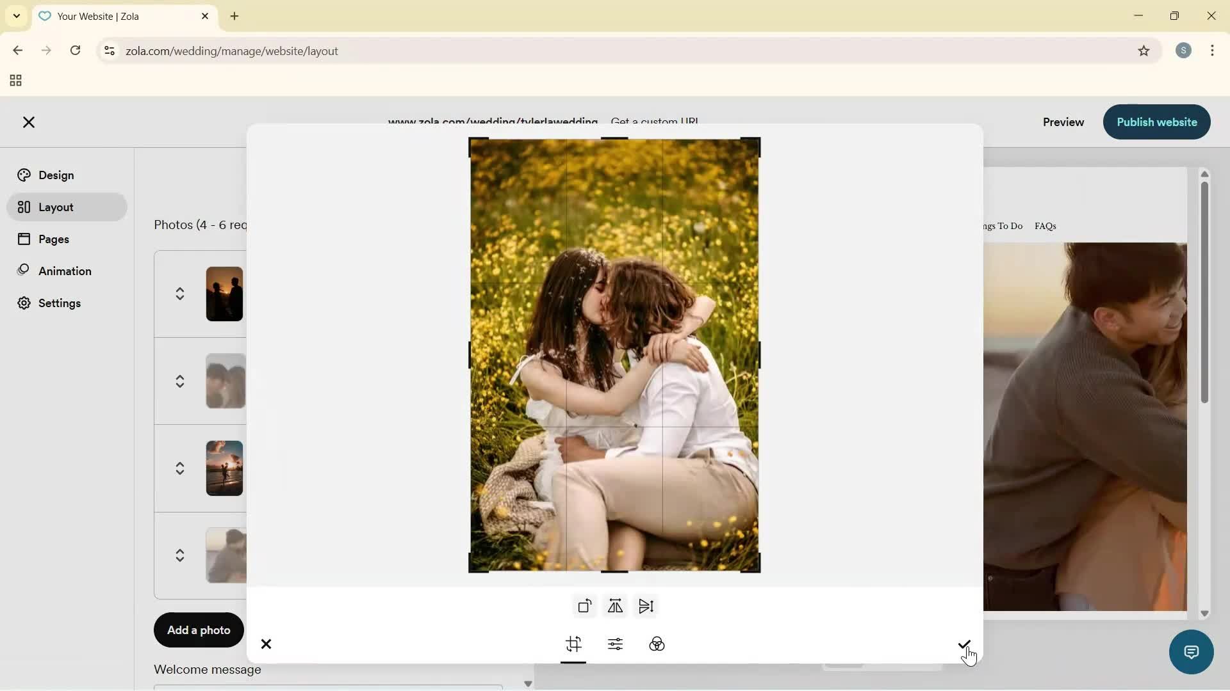The width and height of the screenshot is (1230, 691).
Task: Cancel photo editing with the X
Action: (266, 644)
